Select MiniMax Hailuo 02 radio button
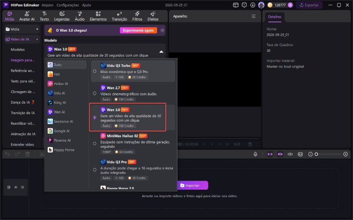 point(94,143)
